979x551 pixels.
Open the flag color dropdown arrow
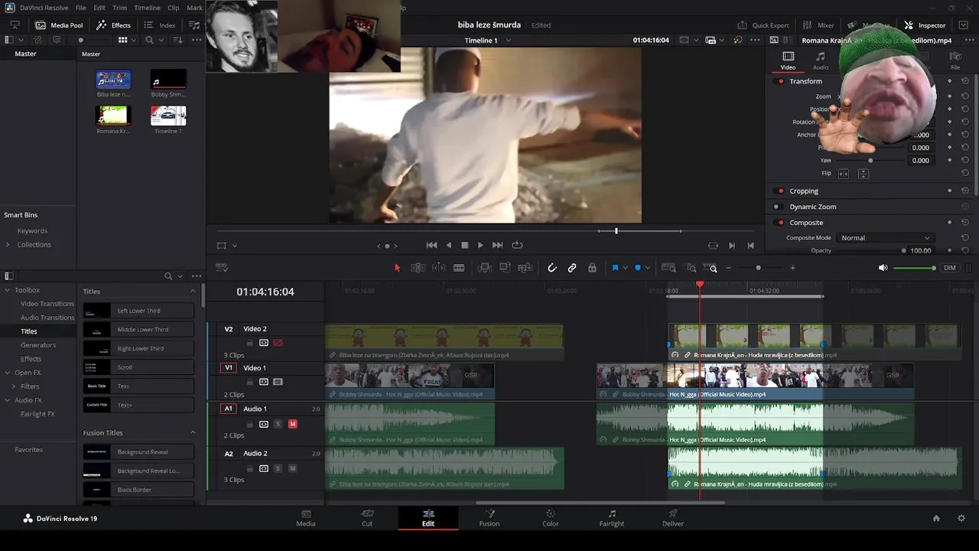coord(625,268)
